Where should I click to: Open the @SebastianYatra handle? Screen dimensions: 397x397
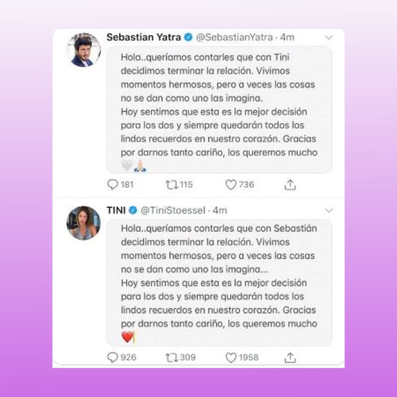(235, 37)
